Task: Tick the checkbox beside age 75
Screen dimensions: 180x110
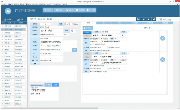Action: coord(119,60)
